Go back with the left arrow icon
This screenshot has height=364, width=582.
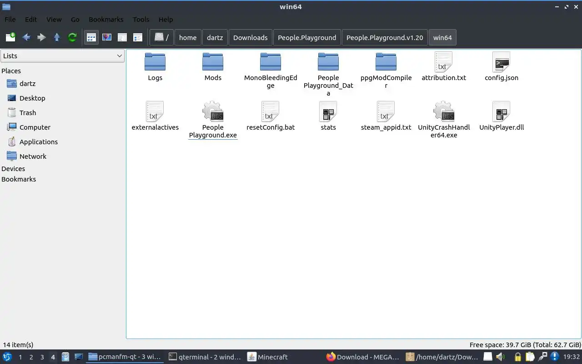[26, 37]
